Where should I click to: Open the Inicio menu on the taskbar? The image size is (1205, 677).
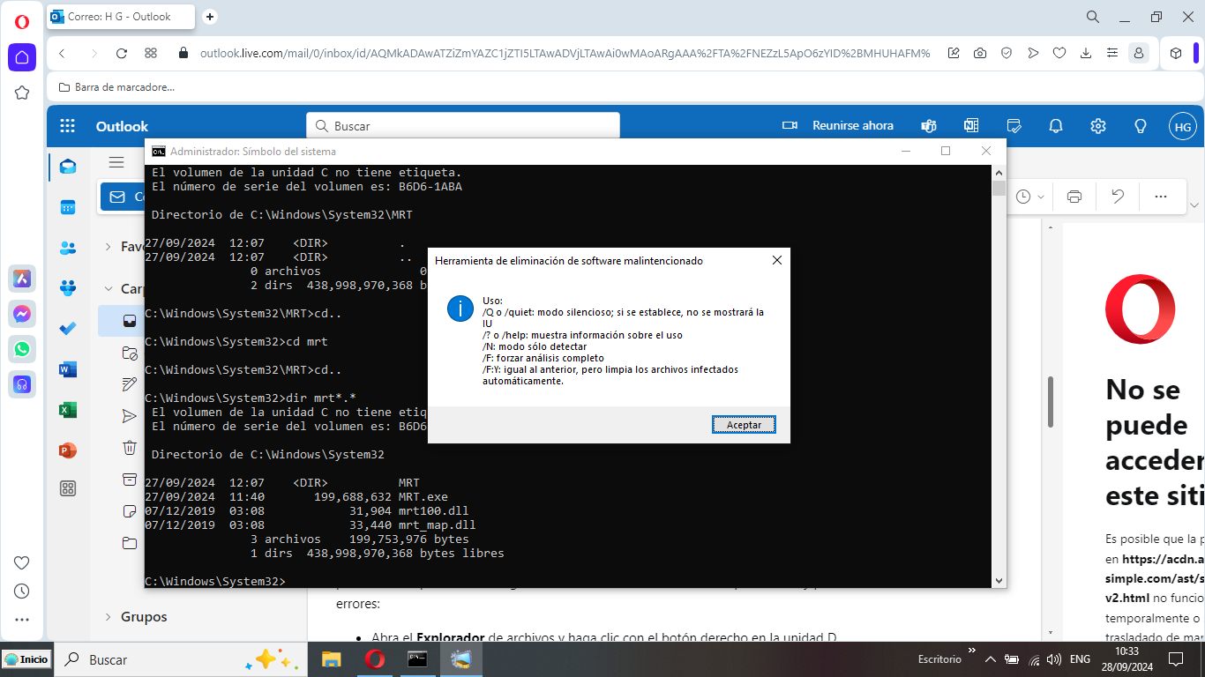click(26, 658)
